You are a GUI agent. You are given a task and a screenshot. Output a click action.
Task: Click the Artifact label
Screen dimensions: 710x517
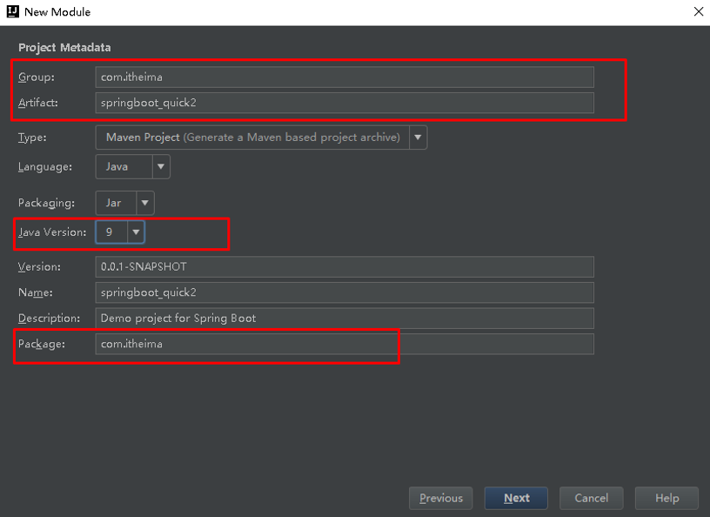coord(38,103)
